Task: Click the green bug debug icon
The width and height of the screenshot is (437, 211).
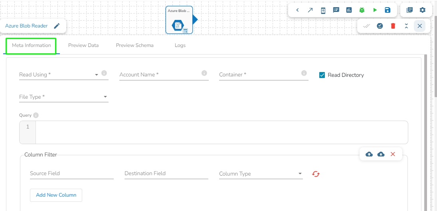Action: (362, 10)
